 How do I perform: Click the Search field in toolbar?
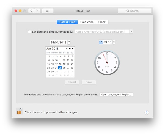coord(134,11)
